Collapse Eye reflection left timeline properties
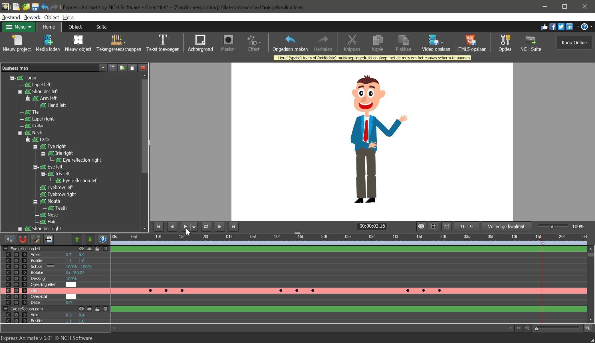Image resolution: width=595 pixels, height=343 pixels. 5,249
